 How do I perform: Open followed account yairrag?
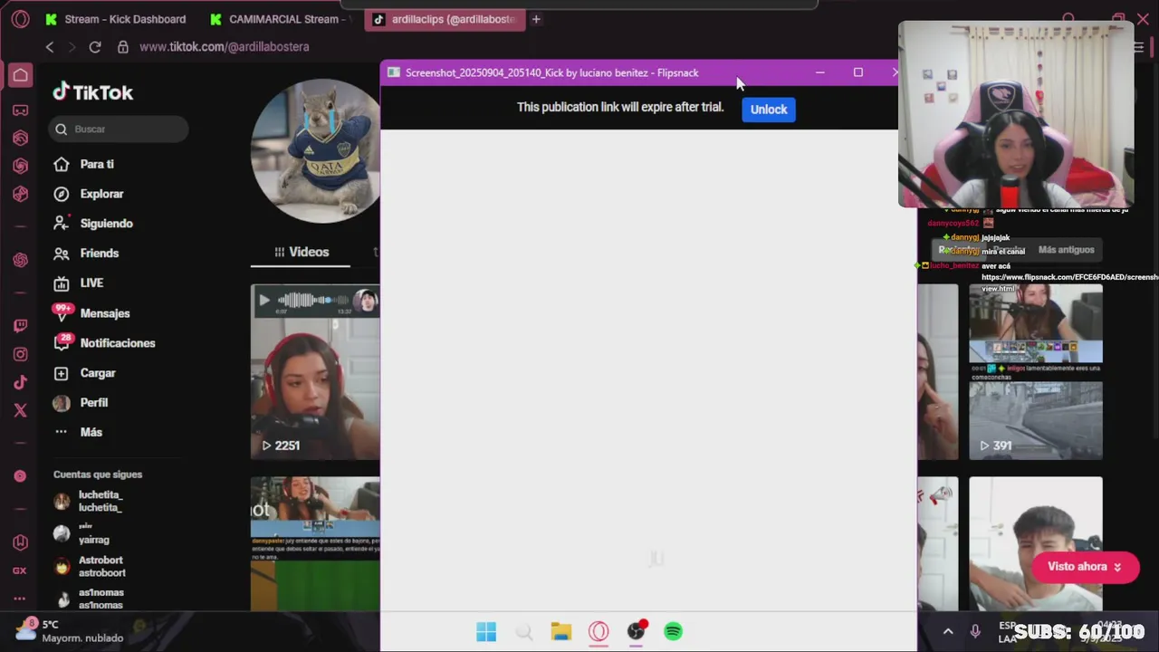pyautogui.click(x=82, y=533)
